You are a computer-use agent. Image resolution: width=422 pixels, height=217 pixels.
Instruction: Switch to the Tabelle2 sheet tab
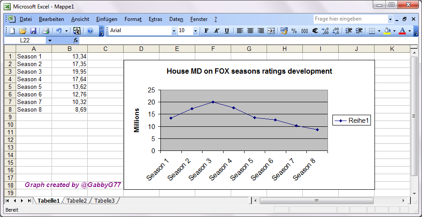coord(77,200)
